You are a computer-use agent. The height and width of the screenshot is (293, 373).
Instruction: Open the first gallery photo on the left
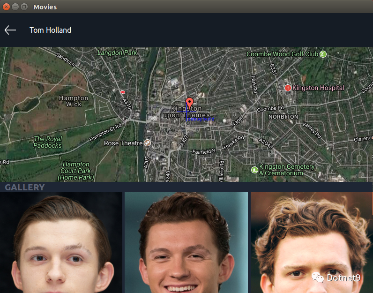coord(61,242)
